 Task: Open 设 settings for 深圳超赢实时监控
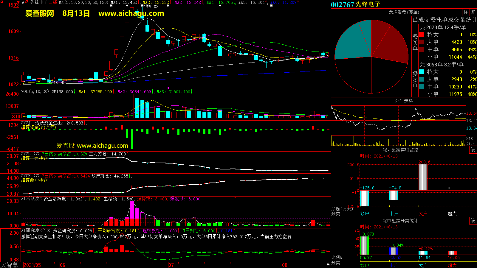pos(473,150)
